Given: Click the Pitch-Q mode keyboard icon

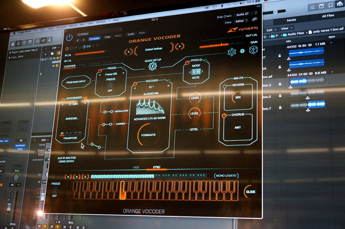Looking at the screenshot, I should click(x=196, y=72).
